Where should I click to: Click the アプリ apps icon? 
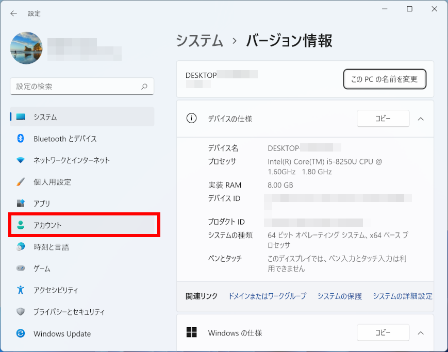[x=21, y=204]
